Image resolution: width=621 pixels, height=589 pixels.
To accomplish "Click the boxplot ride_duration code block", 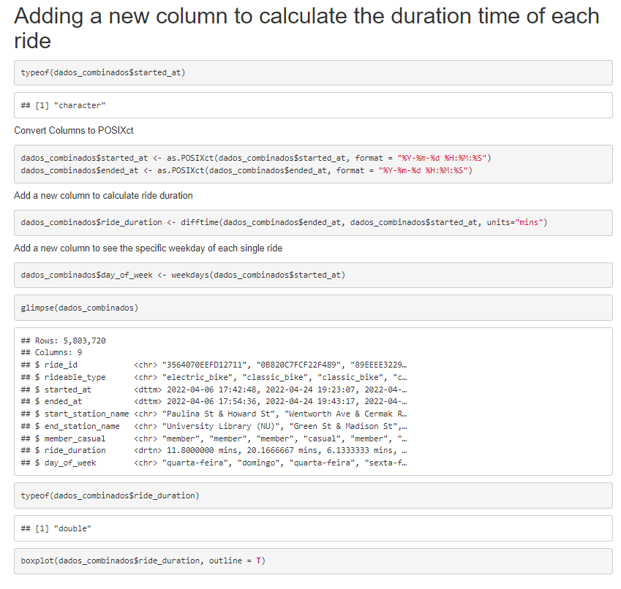I will click(313, 561).
